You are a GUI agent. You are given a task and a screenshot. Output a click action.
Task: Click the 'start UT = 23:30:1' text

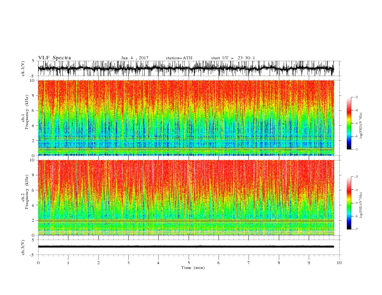(x=233, y=58)
